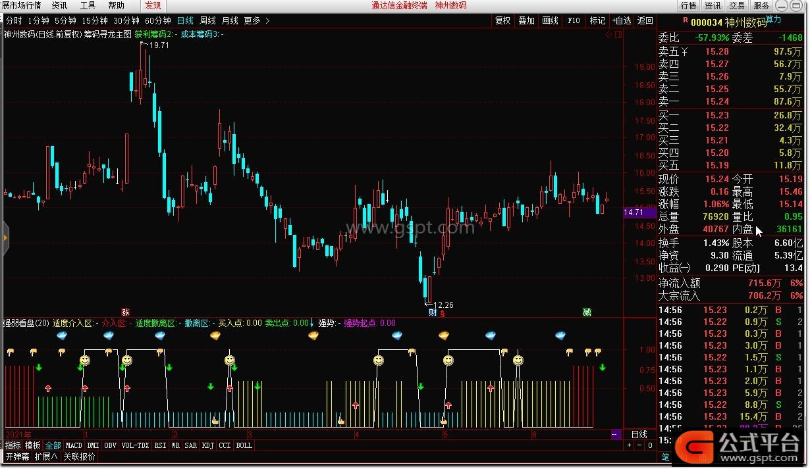Select the VOL-TDX indicator tab
Screen dimensions: 810x469
tap(136, 445)
